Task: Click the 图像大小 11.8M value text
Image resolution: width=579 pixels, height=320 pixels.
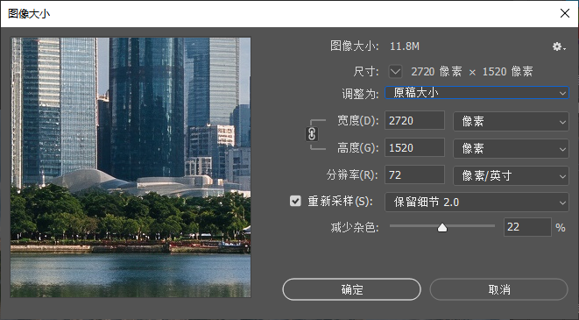Action: tap(405, 46)
